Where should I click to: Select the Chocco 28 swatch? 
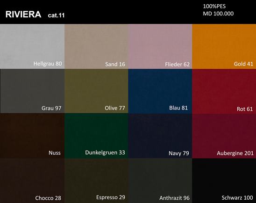[x=32, y=181]
